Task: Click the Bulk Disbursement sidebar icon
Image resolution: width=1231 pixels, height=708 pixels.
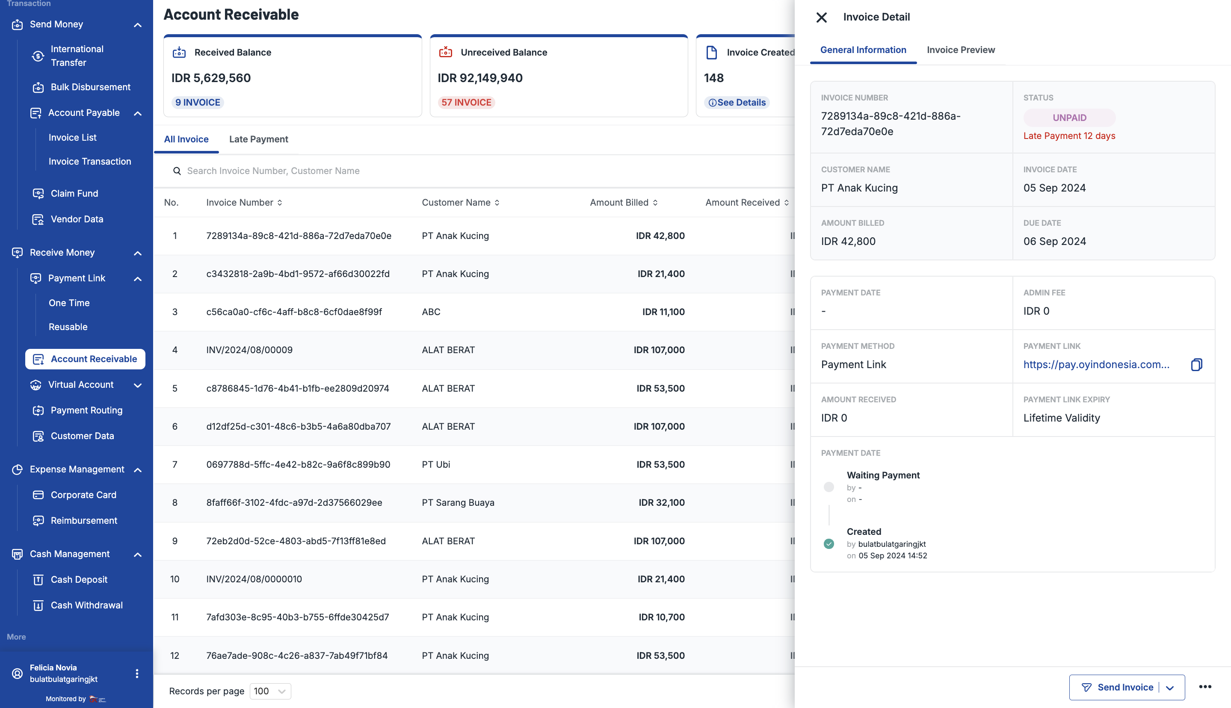Action: coord(38,88)
